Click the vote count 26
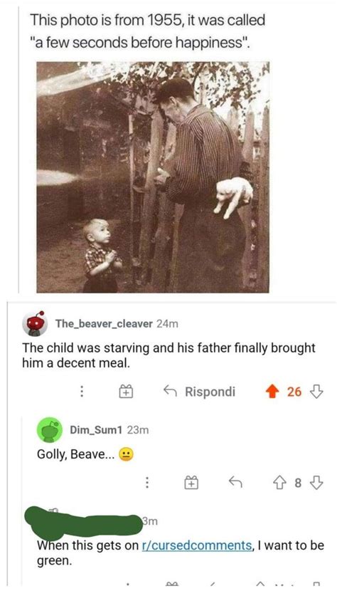Image resolution: width=337 pixels, height=591 pixels. click(294, 392)
